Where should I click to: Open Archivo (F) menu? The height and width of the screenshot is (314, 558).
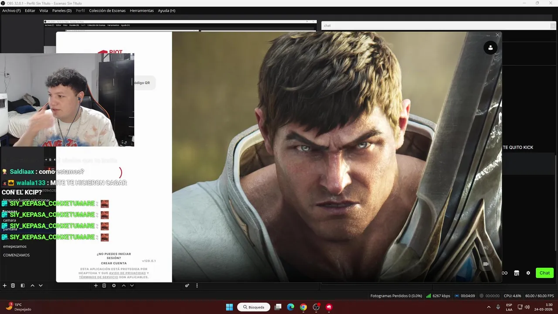[x=11, y=10]
